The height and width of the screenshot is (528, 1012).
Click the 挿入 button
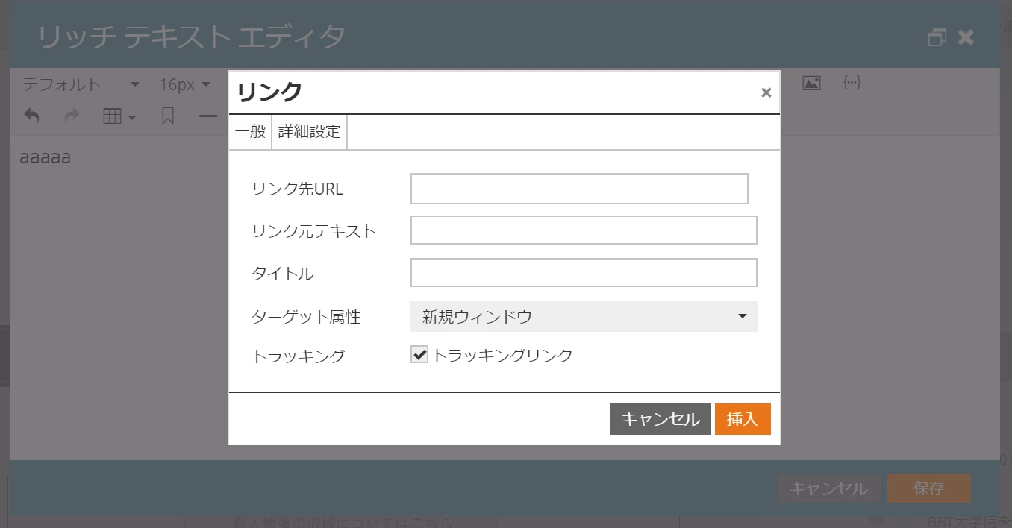[x=743, y=419]
